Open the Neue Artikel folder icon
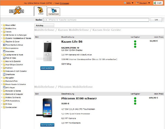Image resolution: width=165 pixels, height=129 pixels. [x=4, y=25]
